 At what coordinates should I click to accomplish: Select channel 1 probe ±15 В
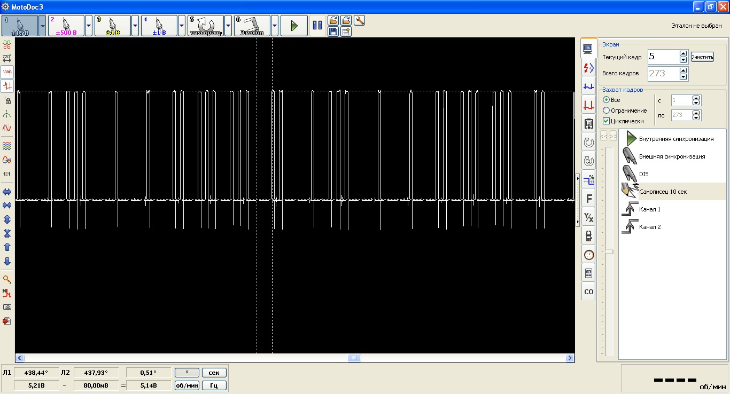[20, 26]
